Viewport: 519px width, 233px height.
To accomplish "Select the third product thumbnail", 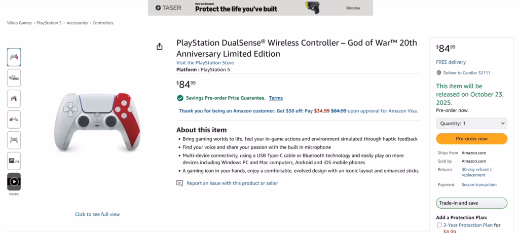I will pos(14,98).
